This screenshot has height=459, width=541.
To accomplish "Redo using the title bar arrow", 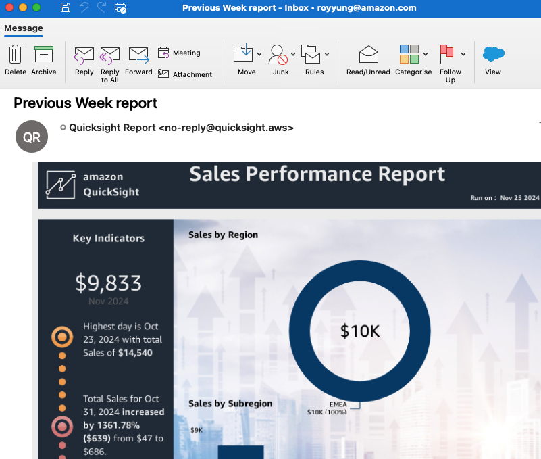I will 101,7.
